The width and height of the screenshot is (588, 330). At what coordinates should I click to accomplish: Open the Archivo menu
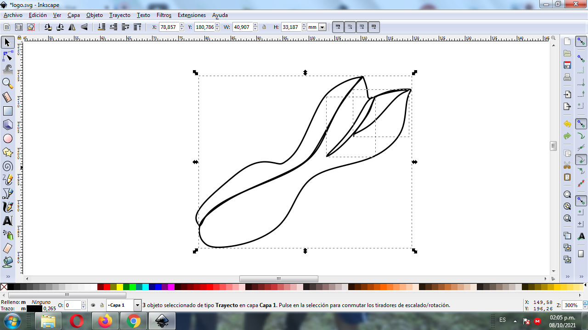[x=13, y=15]
